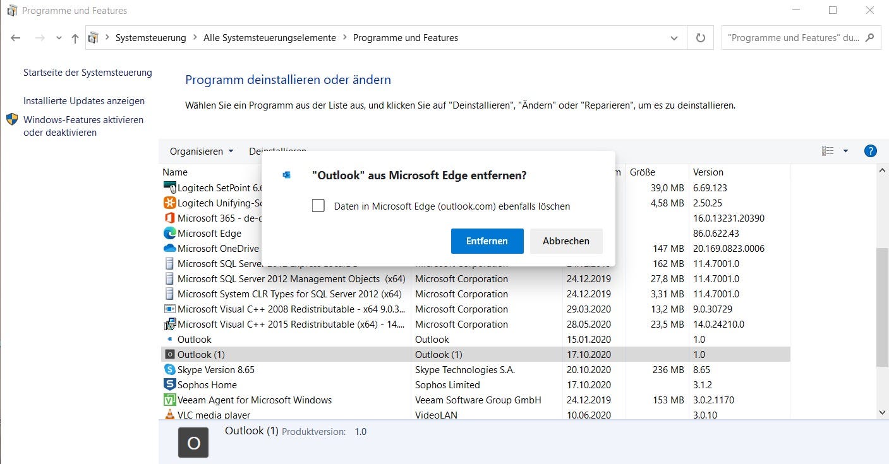Click the scrollbar up arrow
The image size is (889, 464).
[883, 170]
